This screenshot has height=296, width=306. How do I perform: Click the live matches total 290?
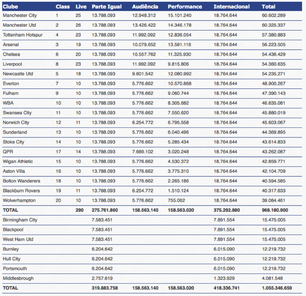80,210
